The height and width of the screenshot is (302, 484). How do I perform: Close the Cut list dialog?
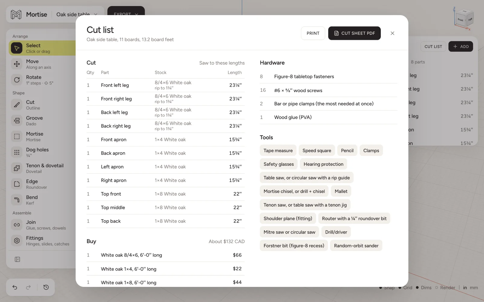(392, 33)
